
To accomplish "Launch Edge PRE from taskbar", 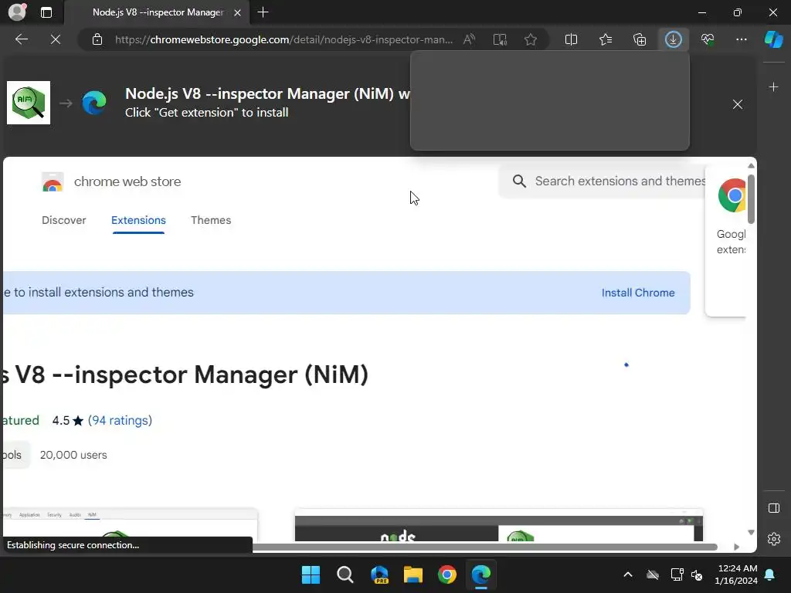I will click(x=379, y=574).
